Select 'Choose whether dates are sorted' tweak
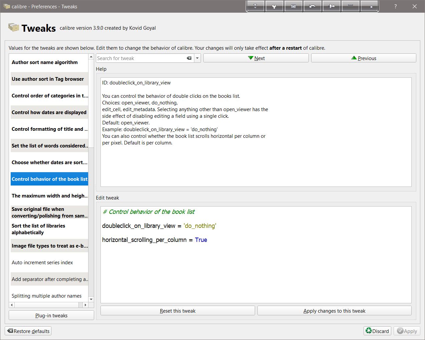The width and height of the screenshot is (425, 340). (49, 162)
